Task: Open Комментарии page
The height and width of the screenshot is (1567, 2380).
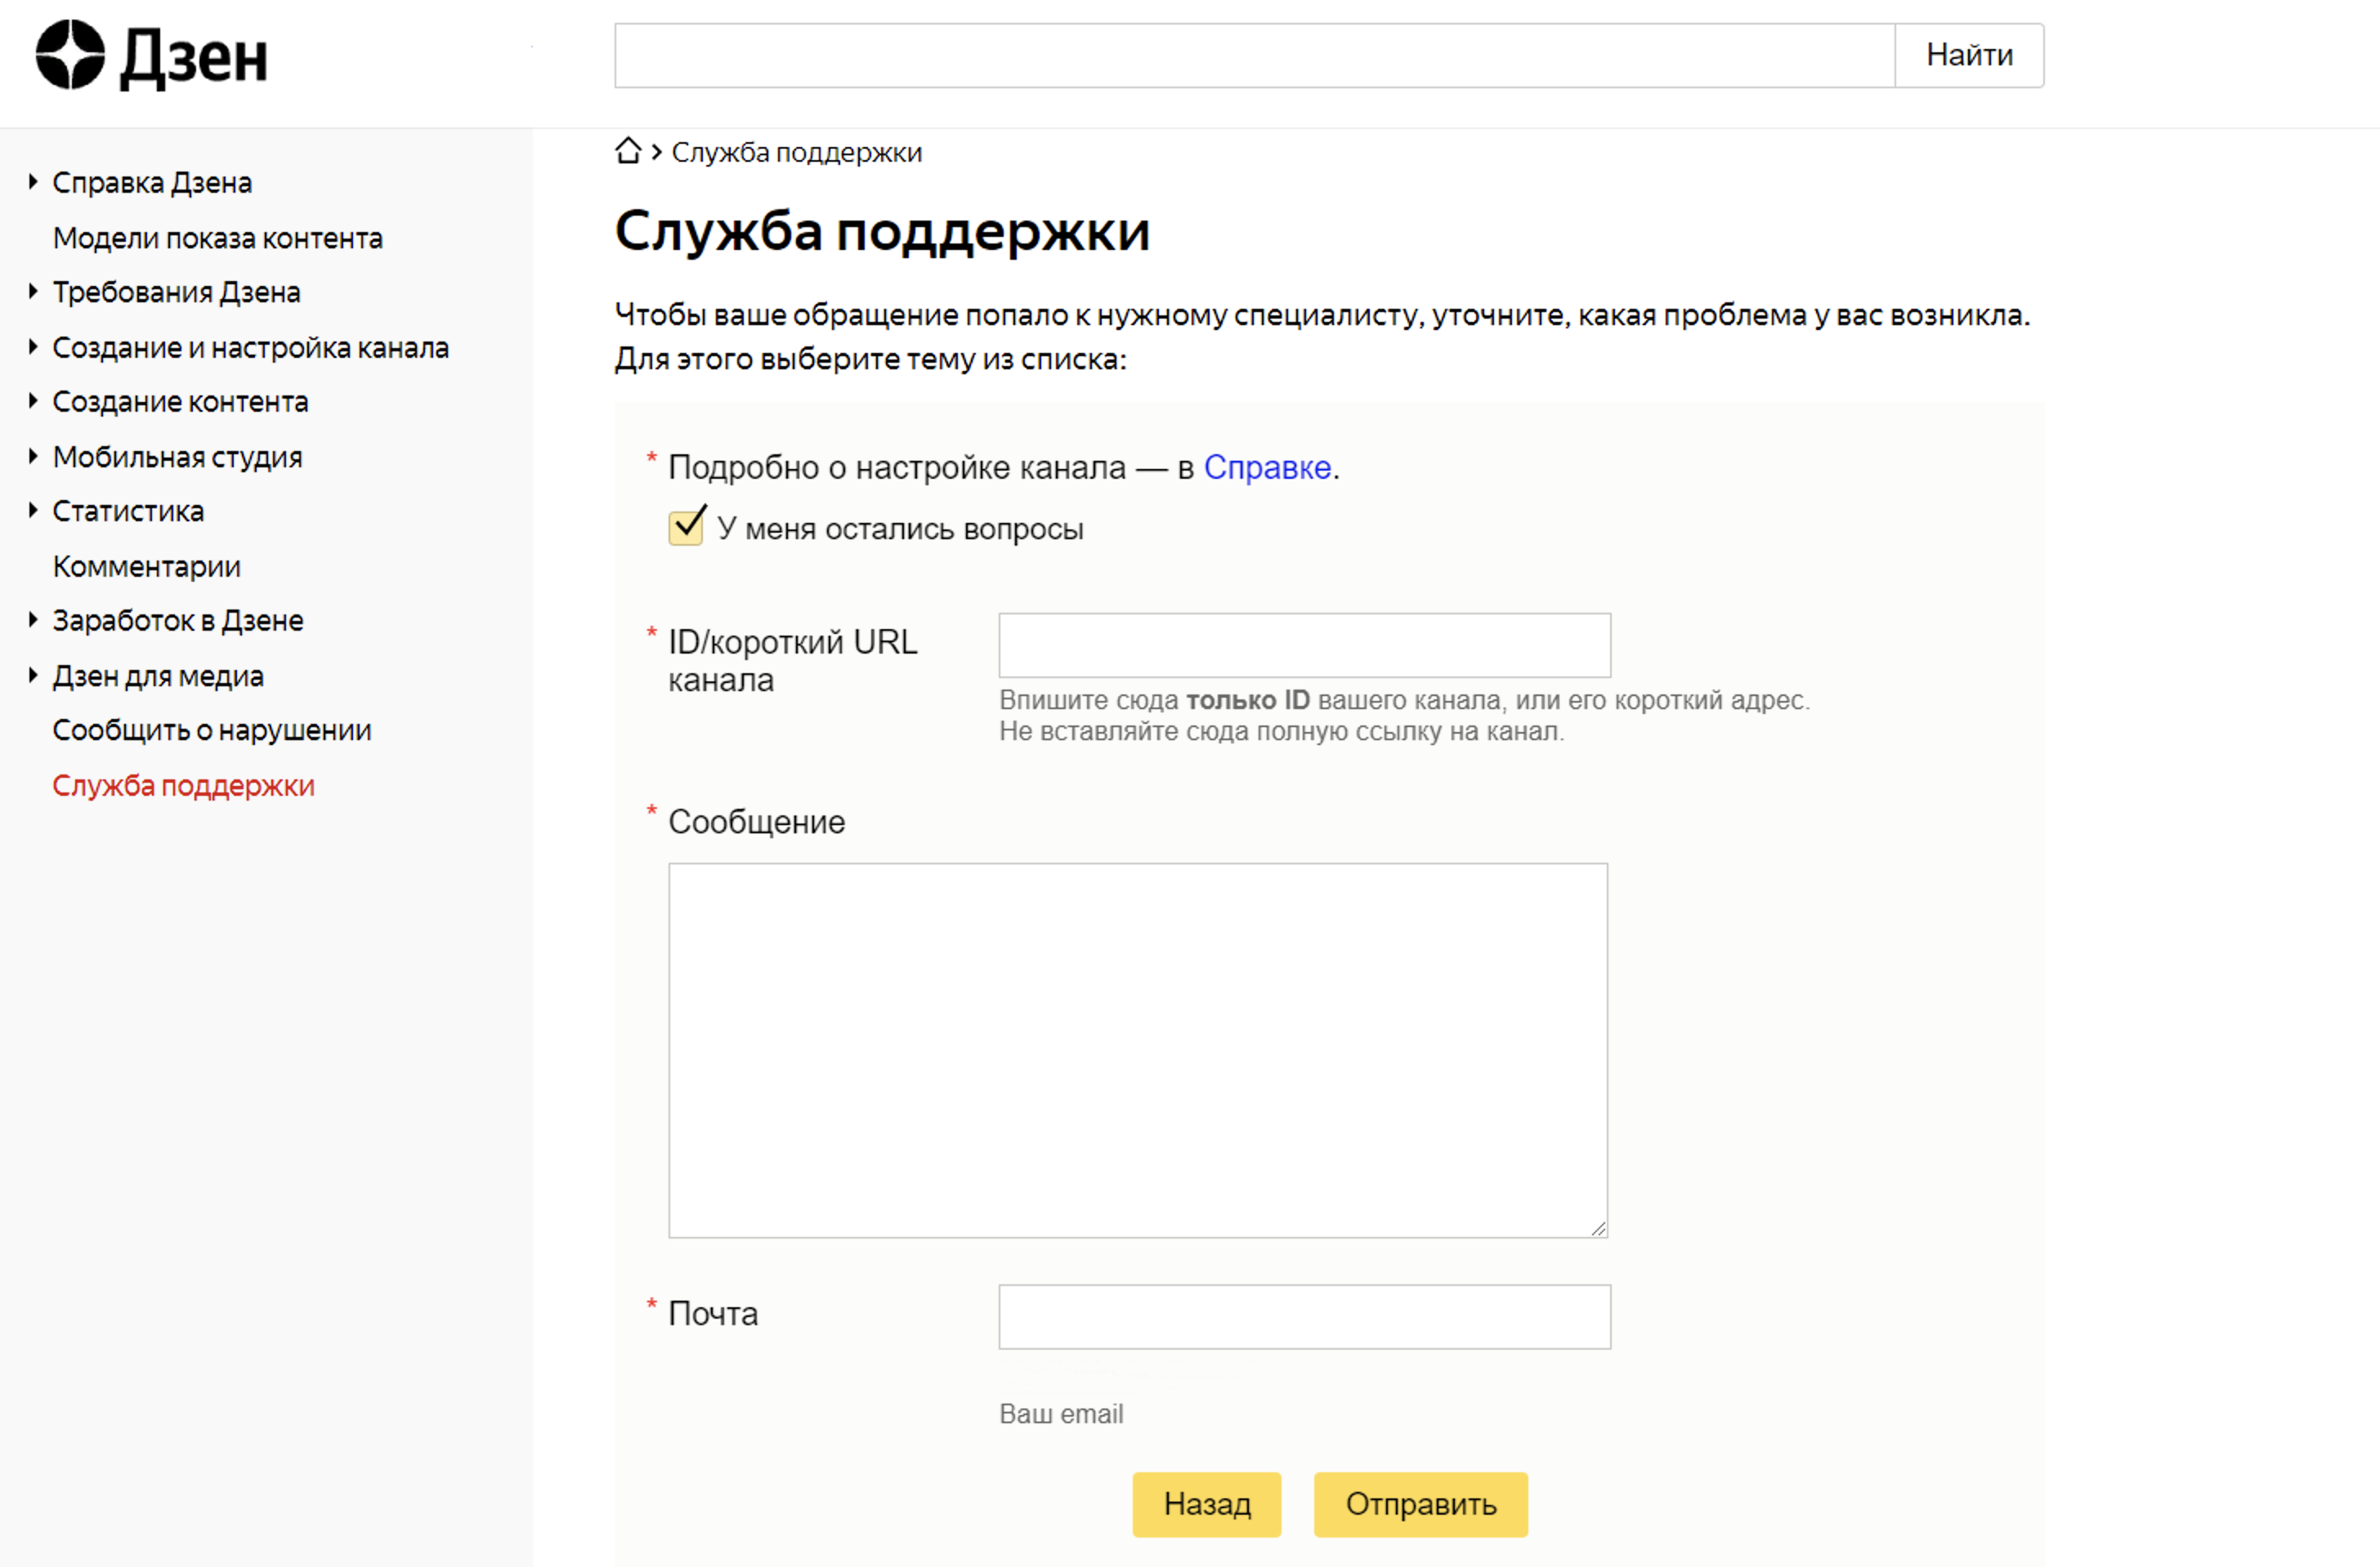Action: (147, 567)
